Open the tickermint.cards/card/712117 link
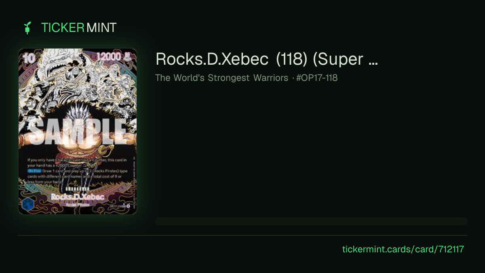 [403, 249]
